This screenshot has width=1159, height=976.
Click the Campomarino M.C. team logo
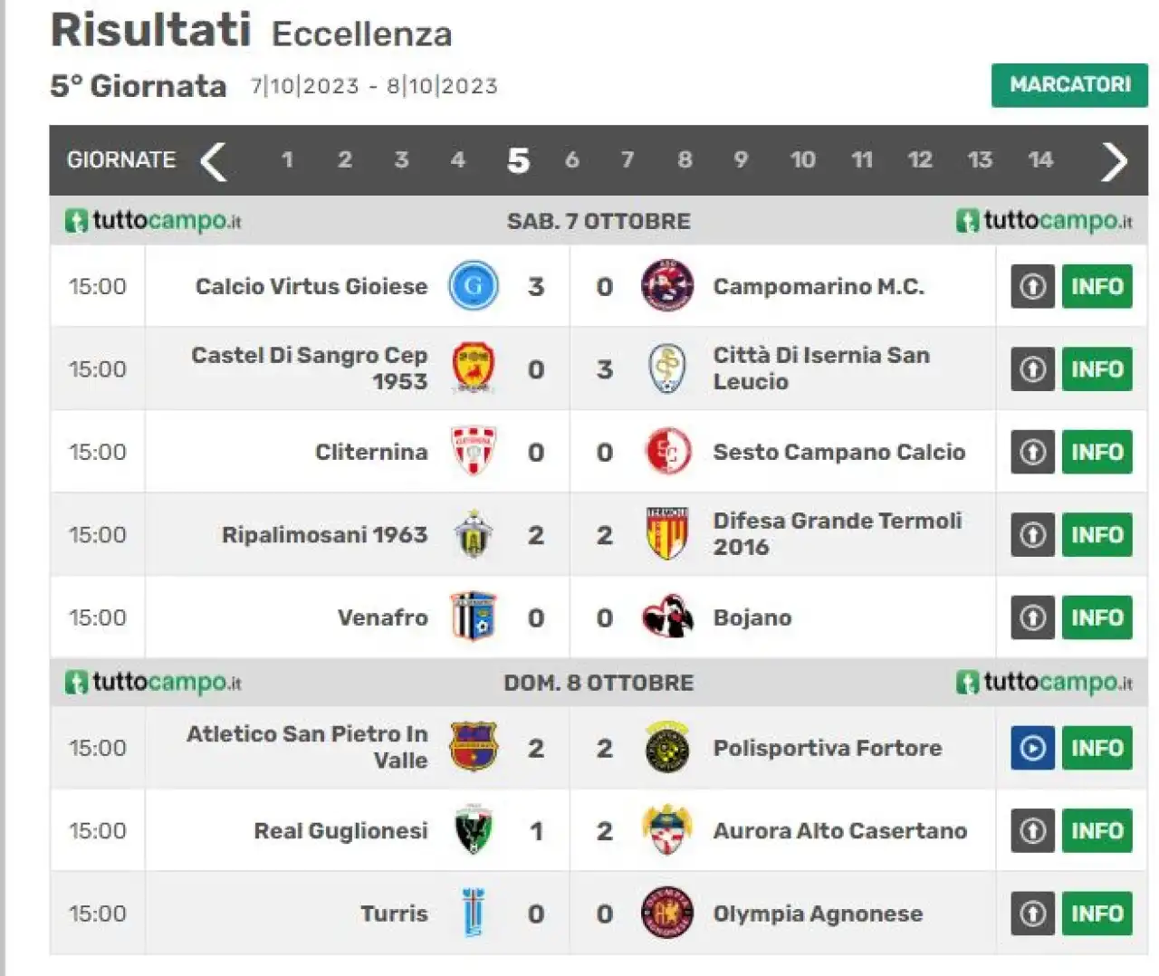[x=667, y=286]
